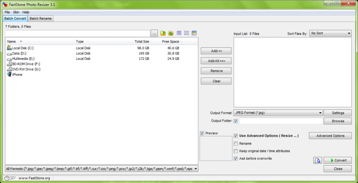Click the Multimedia (E:) drive icon
This screenshot has width=358, height=183.
pos(9,59)
